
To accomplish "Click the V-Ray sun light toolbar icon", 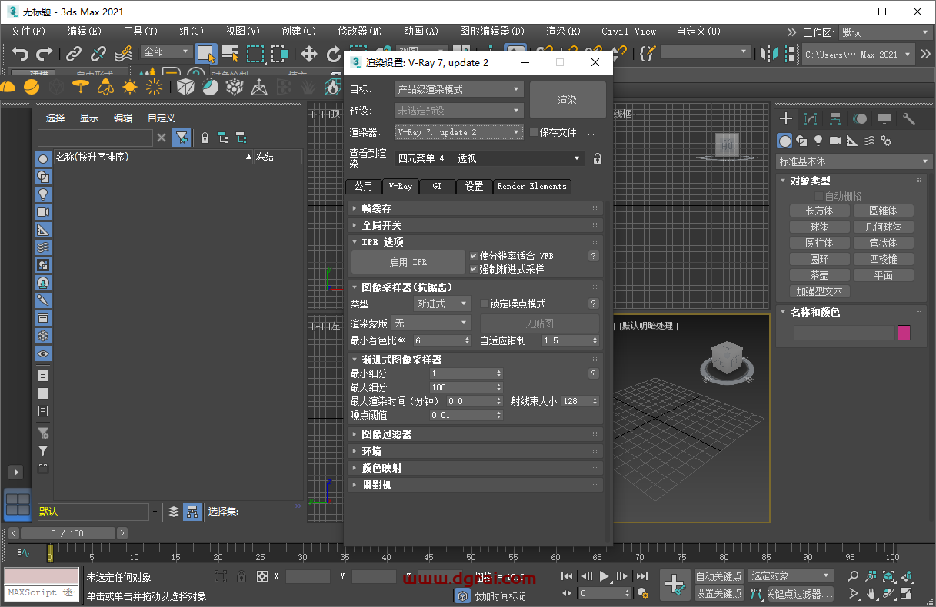I will click(x=130, y=87).
